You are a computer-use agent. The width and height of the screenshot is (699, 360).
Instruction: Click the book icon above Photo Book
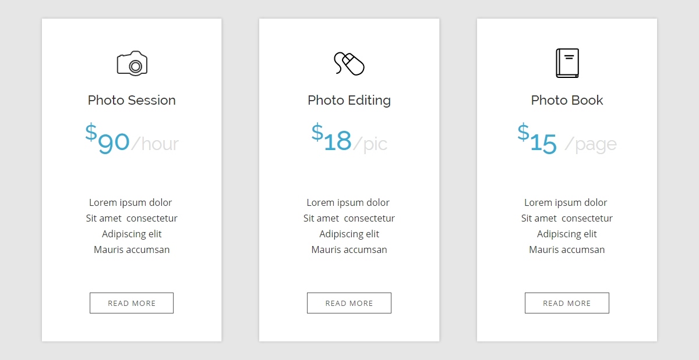(x=567, y=63)
